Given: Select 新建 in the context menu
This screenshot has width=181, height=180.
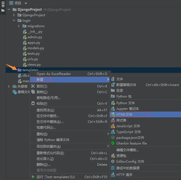Looking at the screenshot, I should (70, 79).
